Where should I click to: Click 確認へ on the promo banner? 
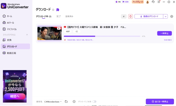click(15, 96)
